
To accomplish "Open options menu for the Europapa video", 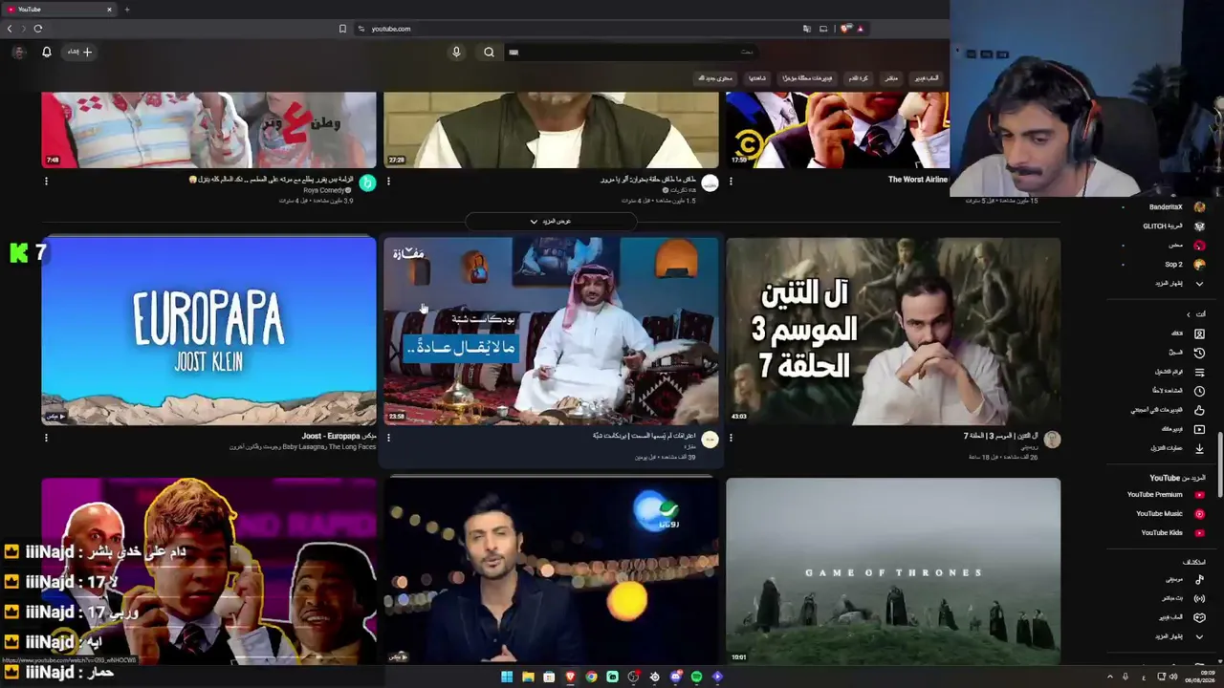I will tap(46, 438).
